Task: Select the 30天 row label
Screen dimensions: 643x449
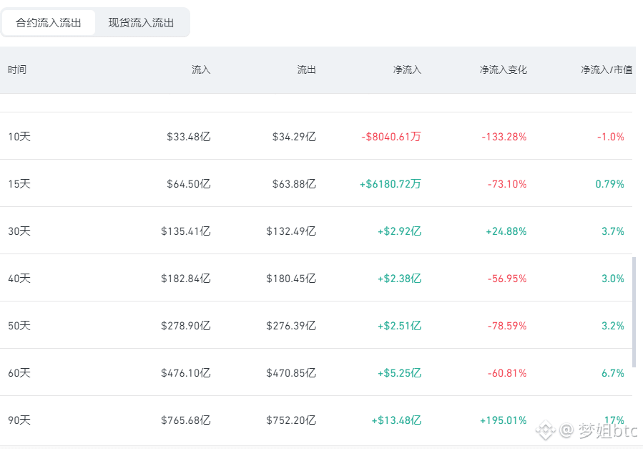Action: pyautogui.click(x=19, y=231)
